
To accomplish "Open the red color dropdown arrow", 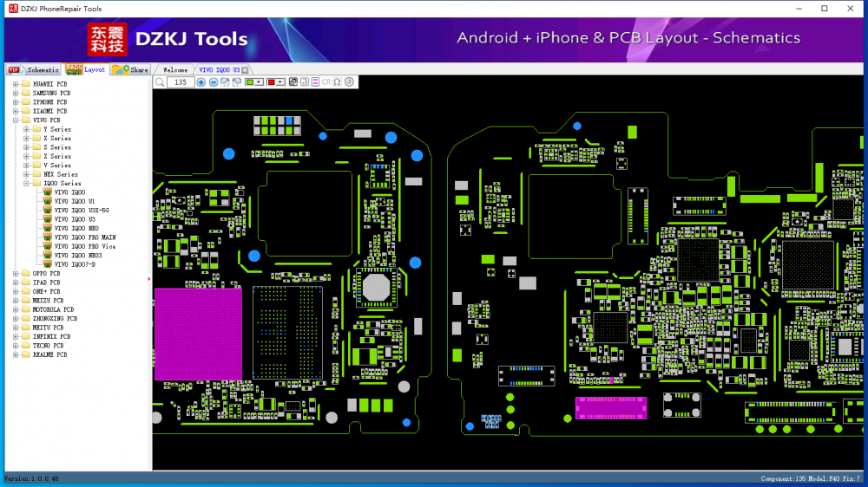I will pos(280,82).
